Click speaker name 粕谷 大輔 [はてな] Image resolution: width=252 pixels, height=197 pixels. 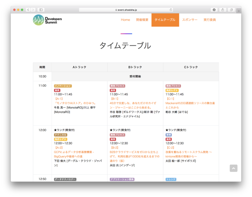pyautogui.click(x=177, y=112)
